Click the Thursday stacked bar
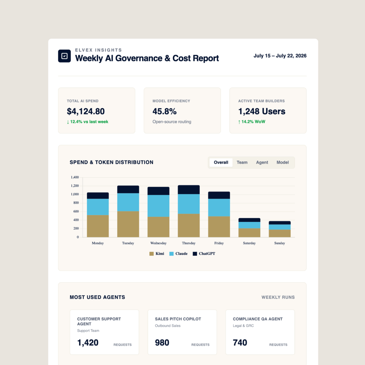Viewport: 365px width, 365px height. point(189,211)
